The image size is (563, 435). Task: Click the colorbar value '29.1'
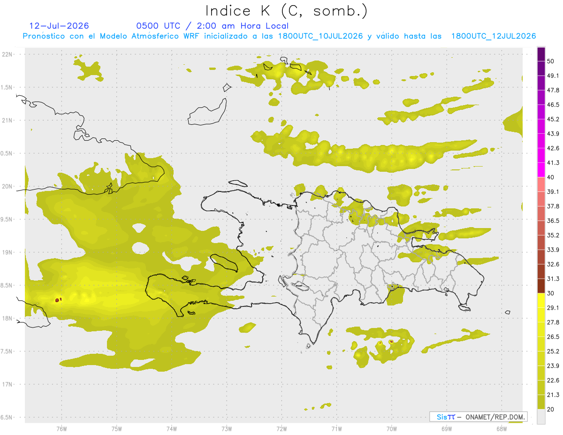pyautogui.click(x=553, y=308)
